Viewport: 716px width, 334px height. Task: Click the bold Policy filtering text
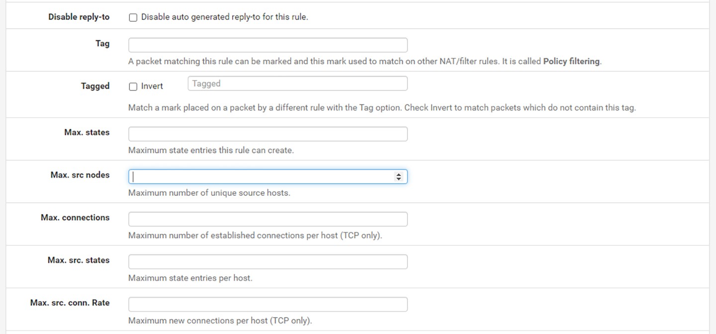point(571,62)
